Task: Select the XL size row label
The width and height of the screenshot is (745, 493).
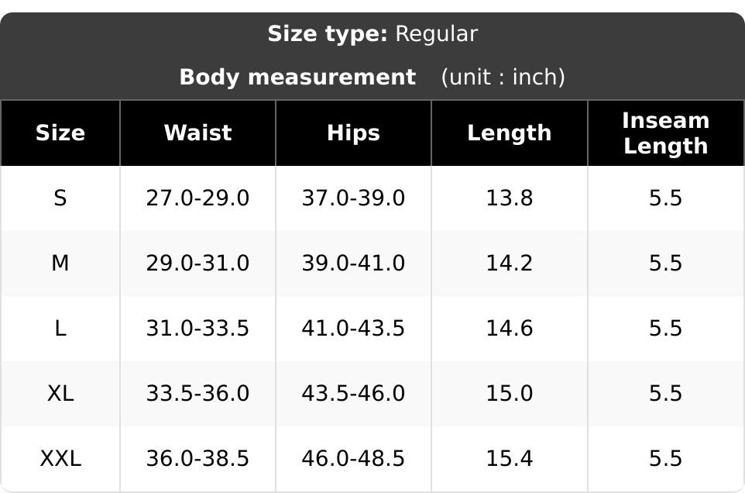Action: (x=60, y=393)
